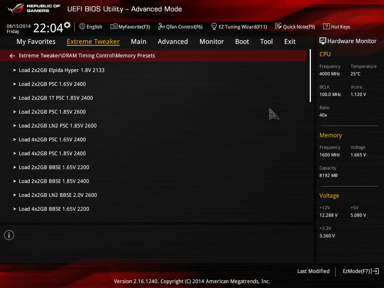Switch to the Boot tab
The height and width of the screenshot is (288, 384).
tap(242, 42)
